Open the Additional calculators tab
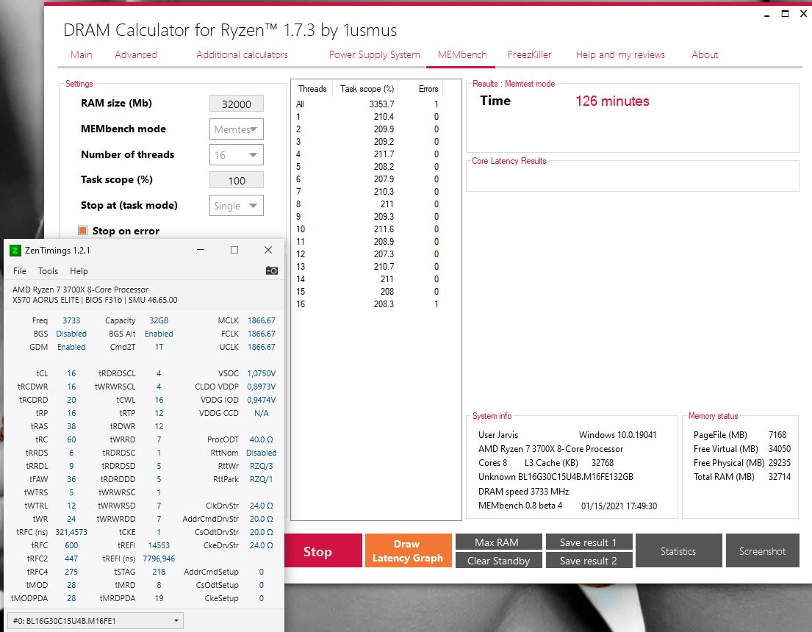Screen dimensions: 812x632 coord(242,54)
